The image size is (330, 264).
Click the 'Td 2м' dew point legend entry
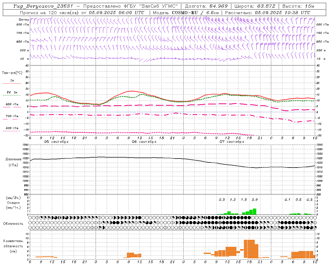tap(12, 92)
